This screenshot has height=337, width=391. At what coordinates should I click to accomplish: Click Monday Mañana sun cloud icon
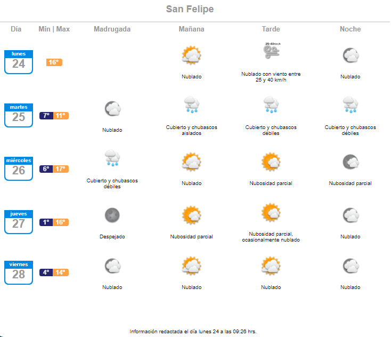(x=192, y=55)
